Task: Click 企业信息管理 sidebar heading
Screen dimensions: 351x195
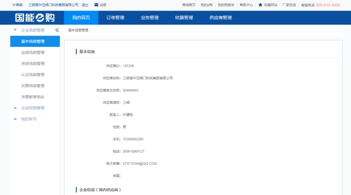Action: pyautogui.click(x=33, y=30)
